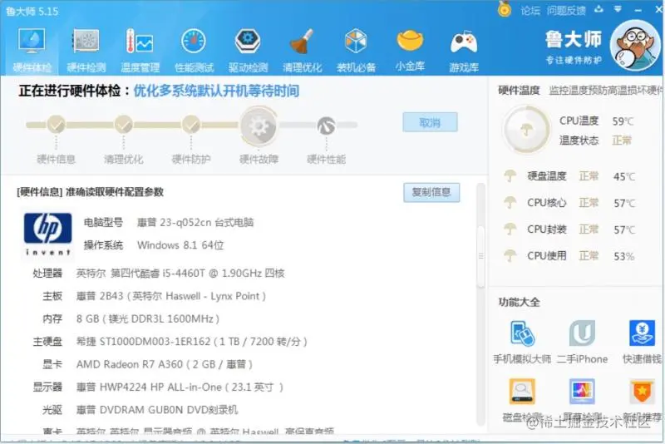The height and width of the screenshot is (444, 665).
Task: Click the umbrella icon beside CPU封装
Action: point(510,229)
